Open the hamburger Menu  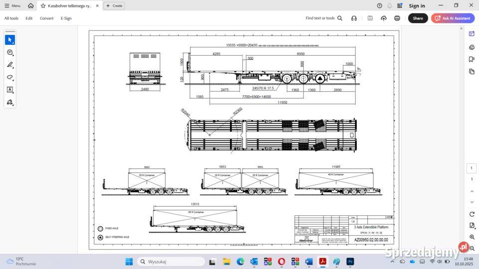pos(12,6)
